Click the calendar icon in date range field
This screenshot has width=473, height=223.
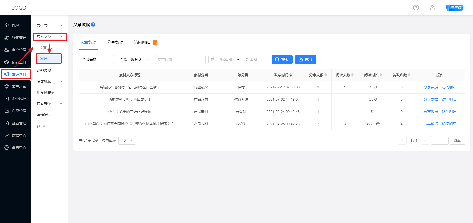click(213, 60)
